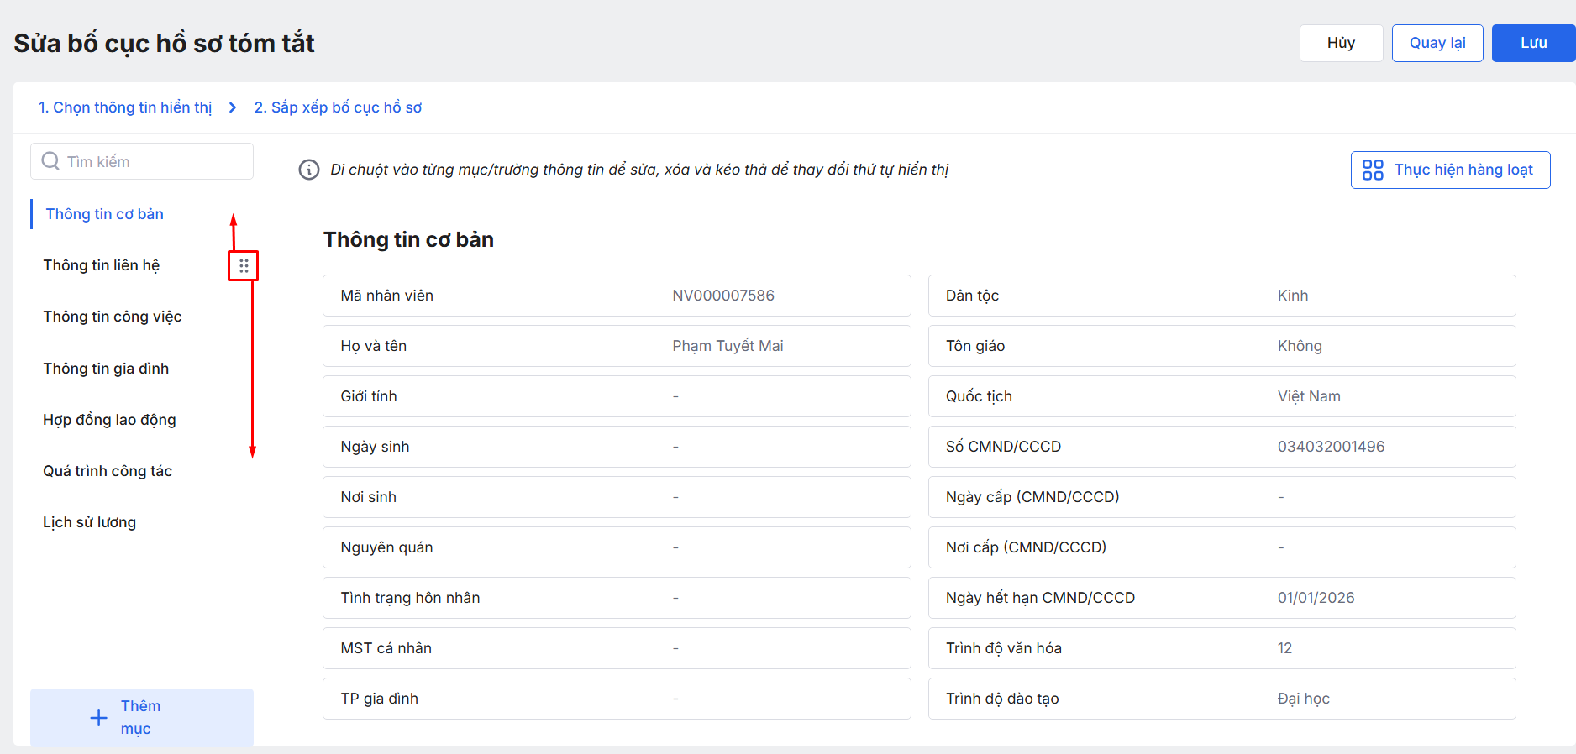Click the info icon beside the hint text
This screenshot has width=1576, height=754.
pyautogui.click(x=309, y=170)
